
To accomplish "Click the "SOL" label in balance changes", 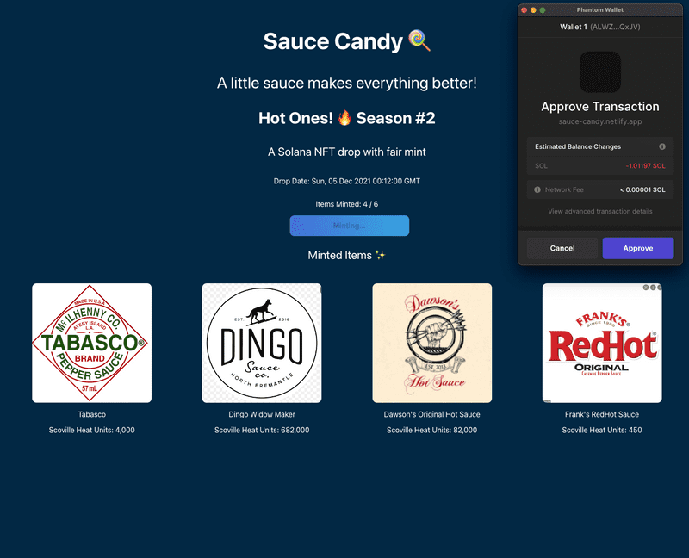I will [542, 166].
